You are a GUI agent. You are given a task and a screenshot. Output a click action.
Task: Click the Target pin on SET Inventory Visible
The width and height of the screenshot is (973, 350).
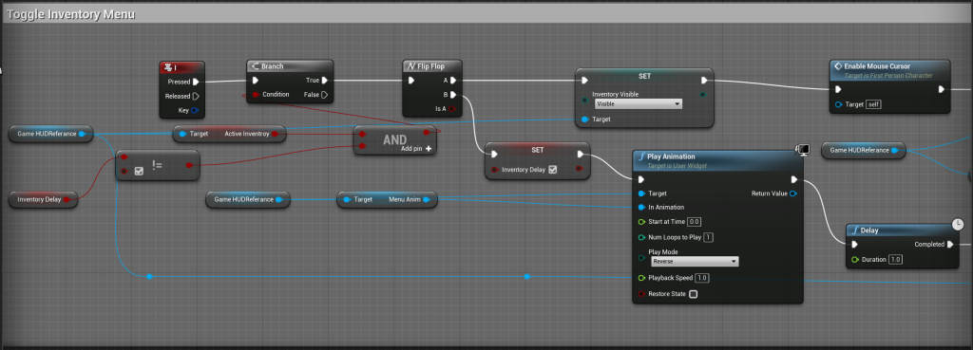click(x=584, y=119)
